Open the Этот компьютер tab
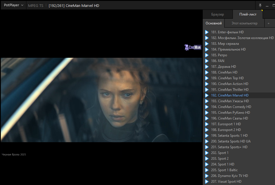Image resolution: width=275 pixels, height=185 pixels. point(244,23)
